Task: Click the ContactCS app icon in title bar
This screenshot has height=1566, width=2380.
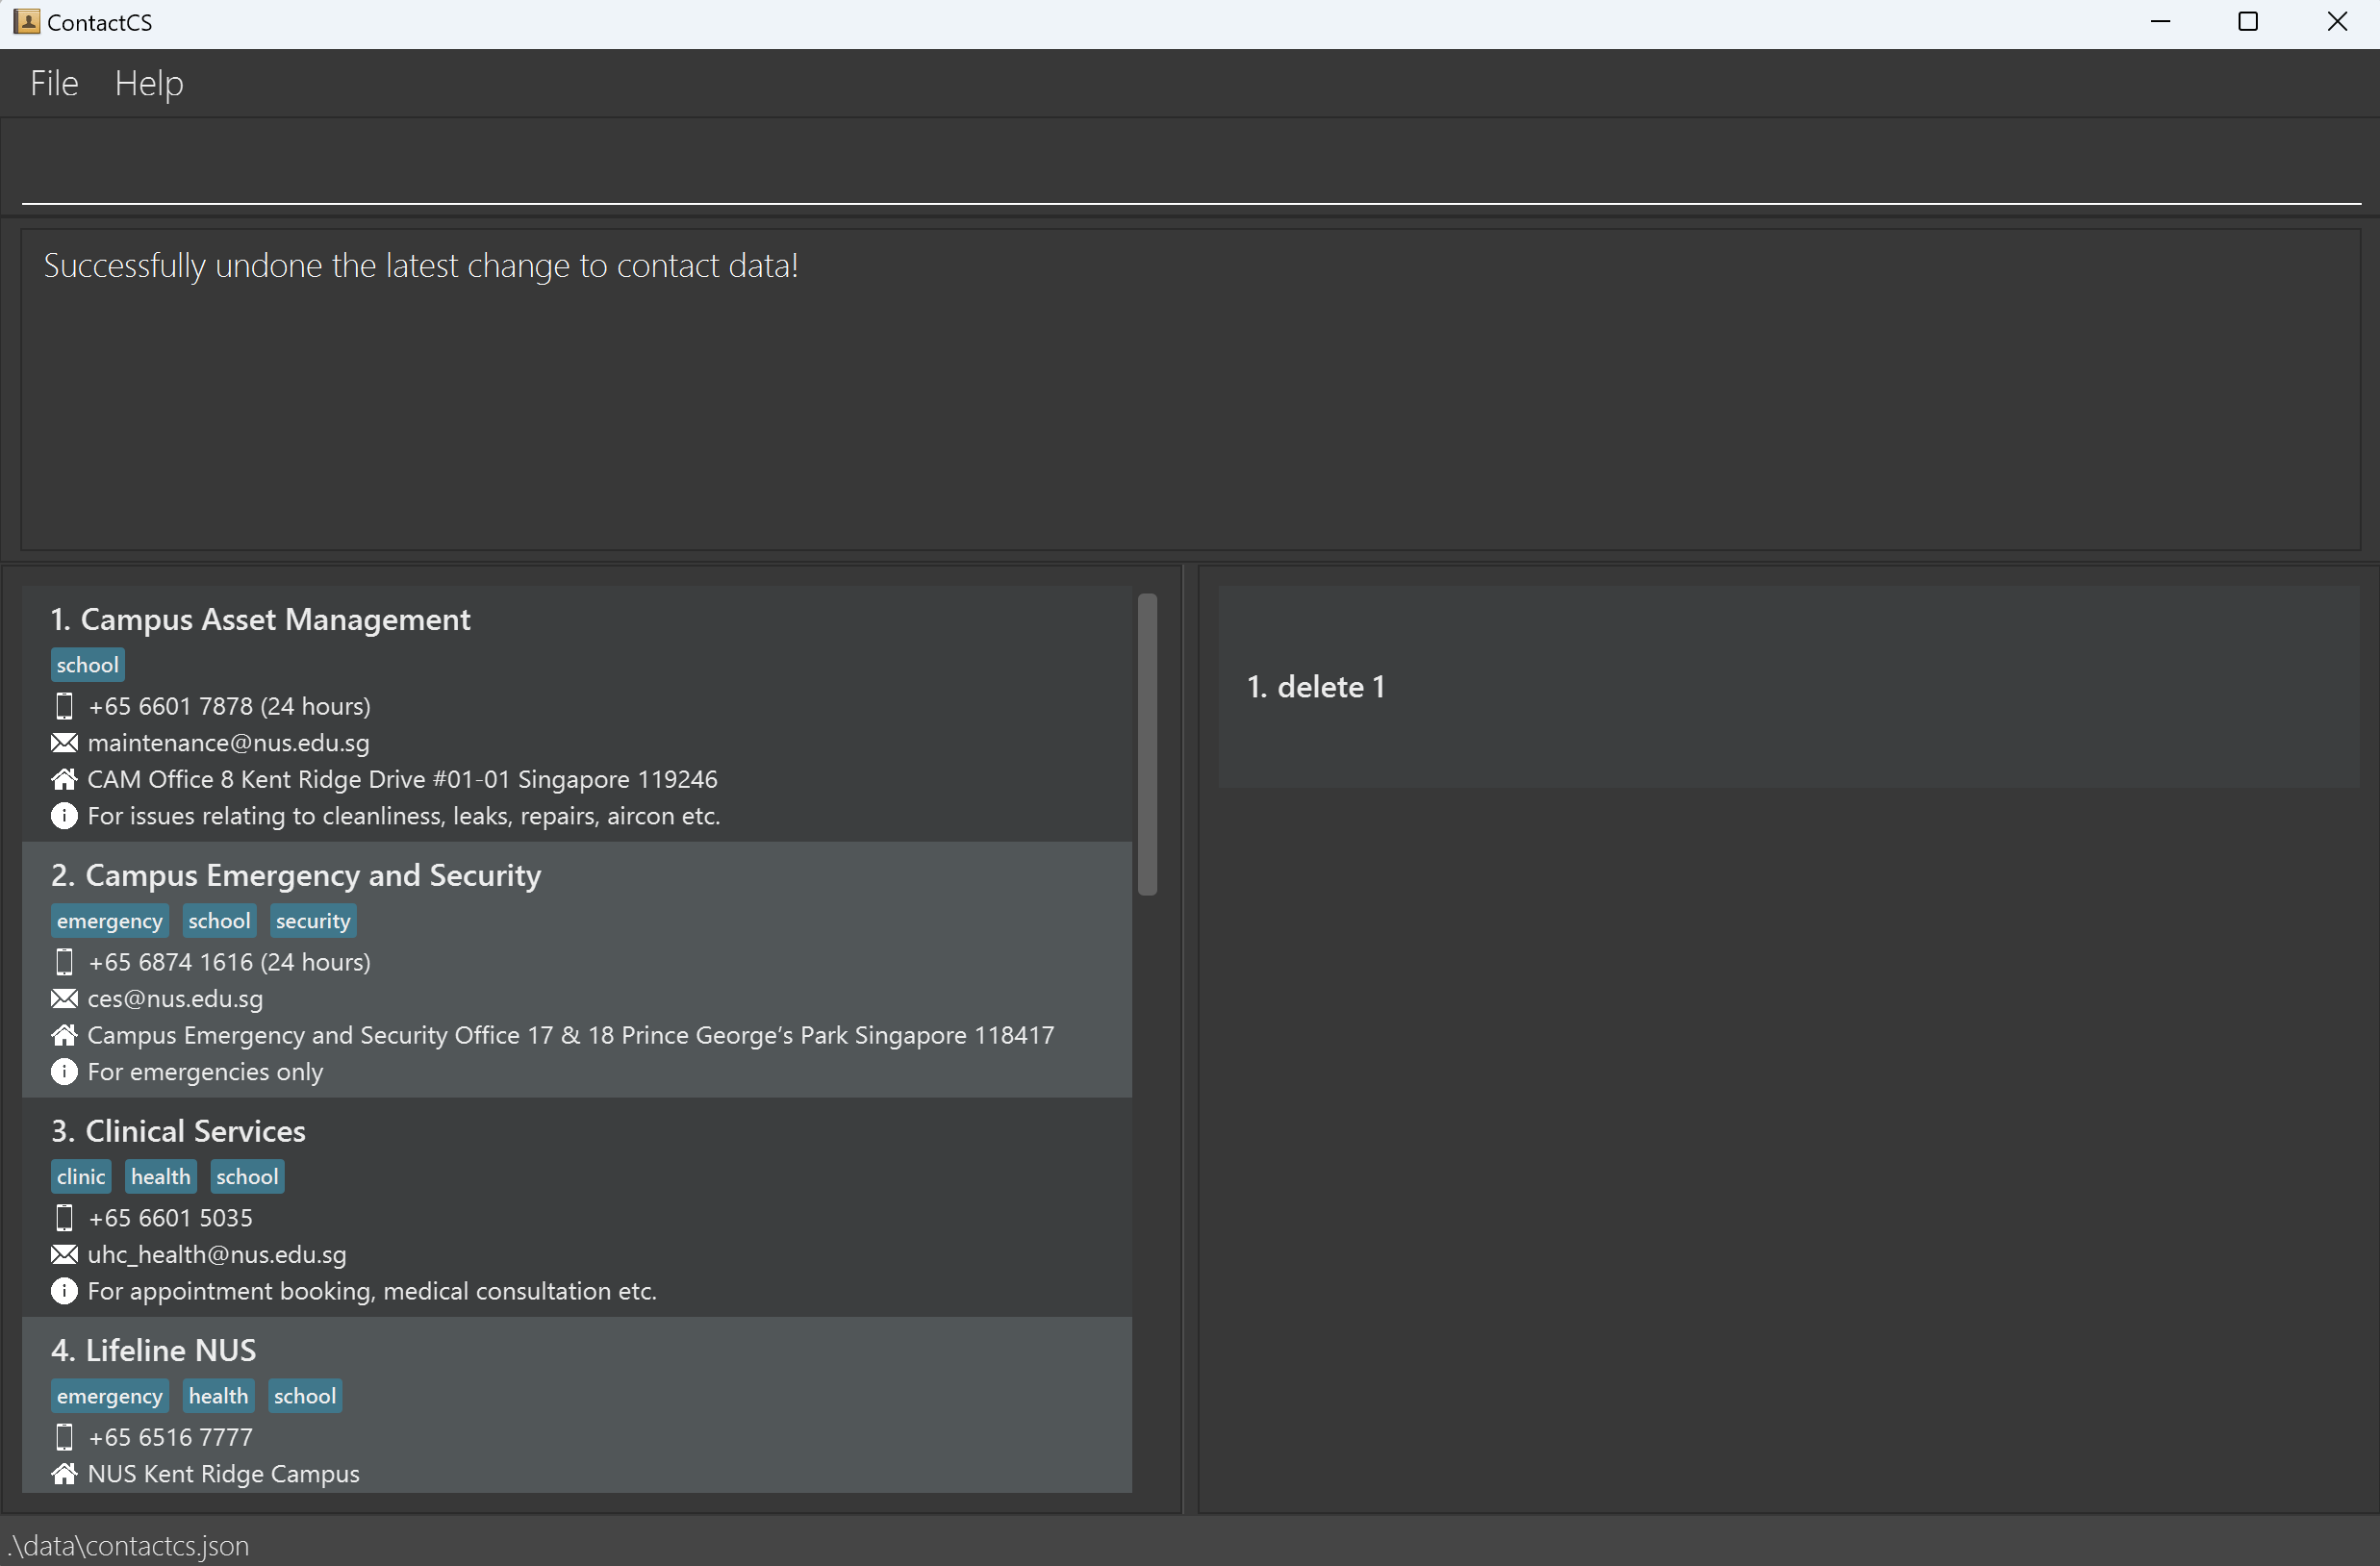Action: pos(27,22)
